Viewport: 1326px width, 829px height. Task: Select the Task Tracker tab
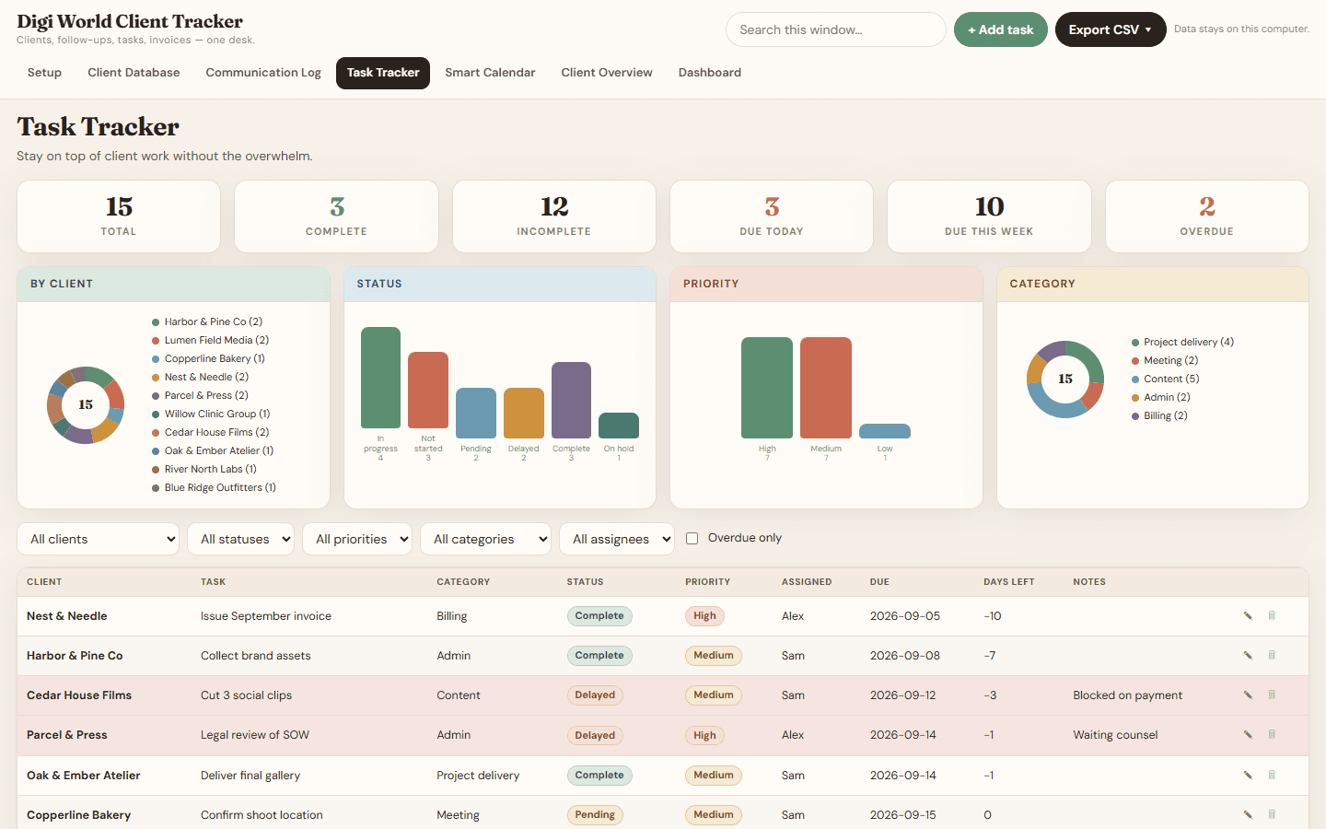(383, 73)
